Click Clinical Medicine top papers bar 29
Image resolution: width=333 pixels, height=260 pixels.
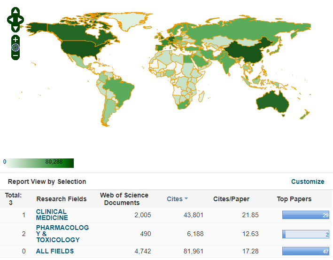pos(306,215)
